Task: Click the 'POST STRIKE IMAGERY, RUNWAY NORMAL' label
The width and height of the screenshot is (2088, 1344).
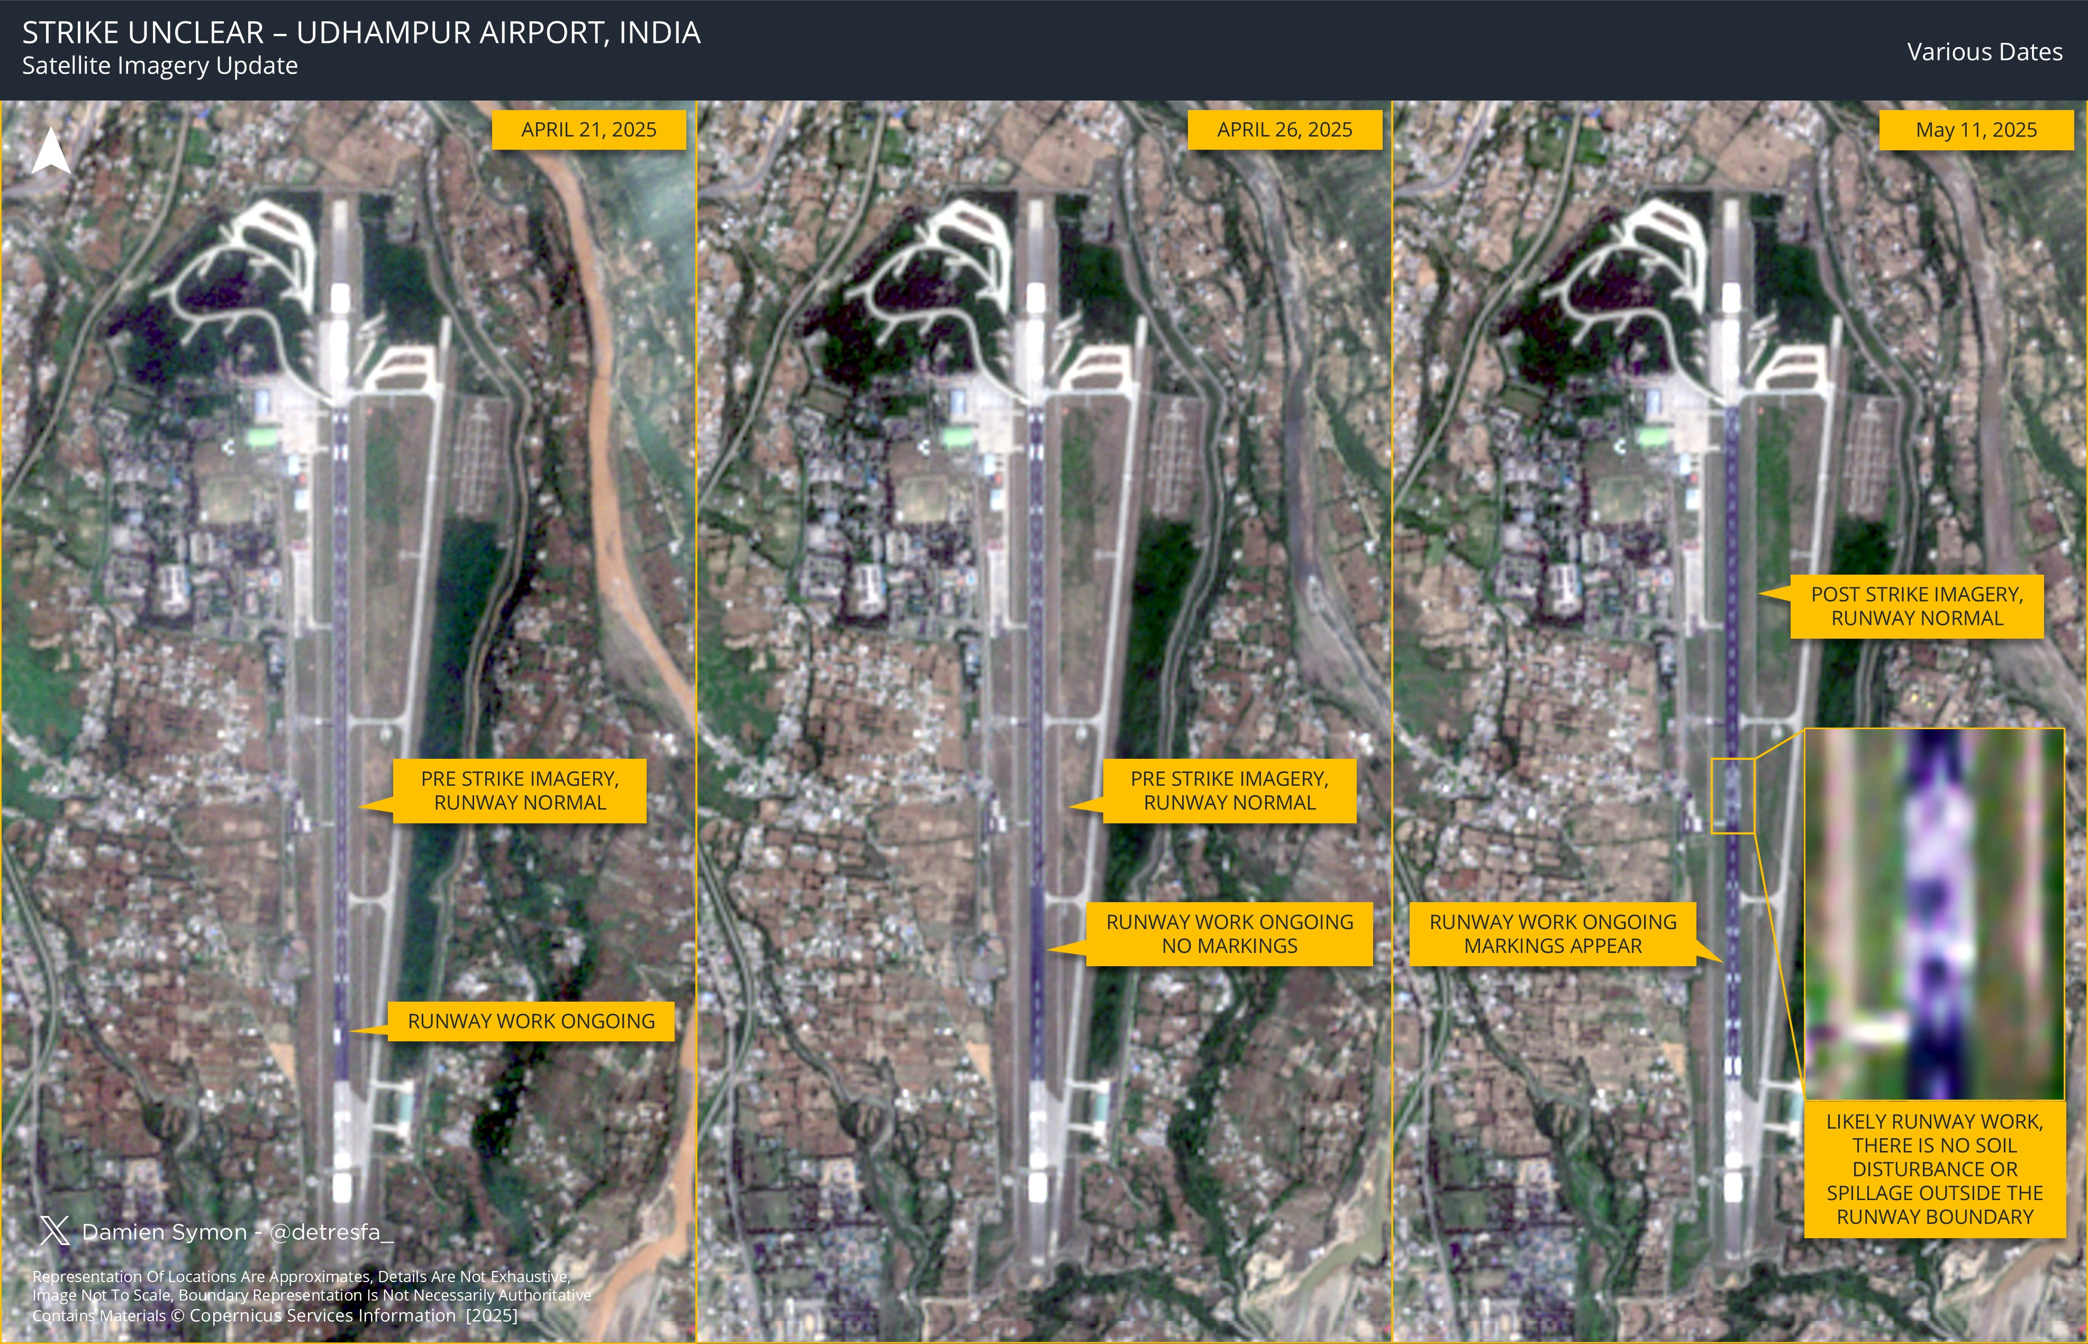Action: pyautogui.click(x=1916, y=606)
